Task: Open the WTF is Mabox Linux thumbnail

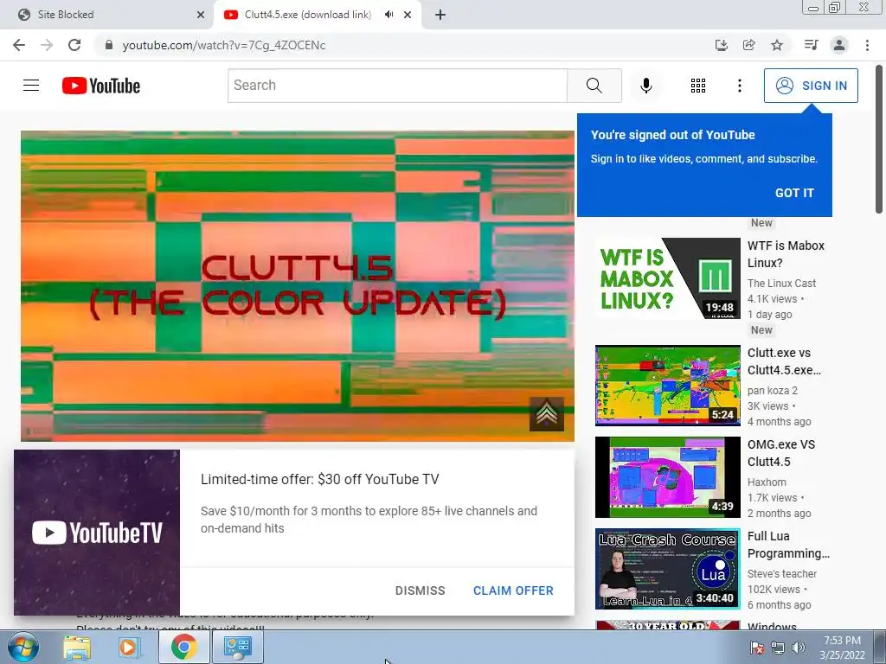Action: 667,278
